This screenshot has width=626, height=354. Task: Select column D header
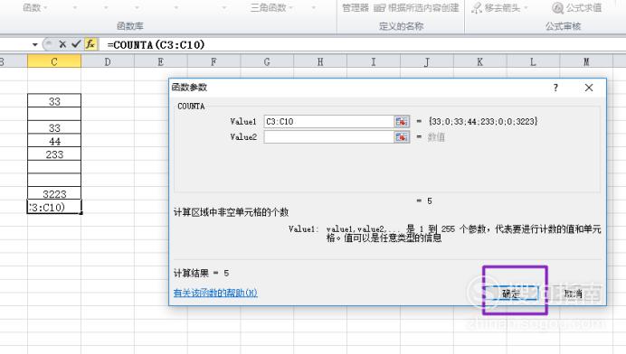[x=108, y=61]
